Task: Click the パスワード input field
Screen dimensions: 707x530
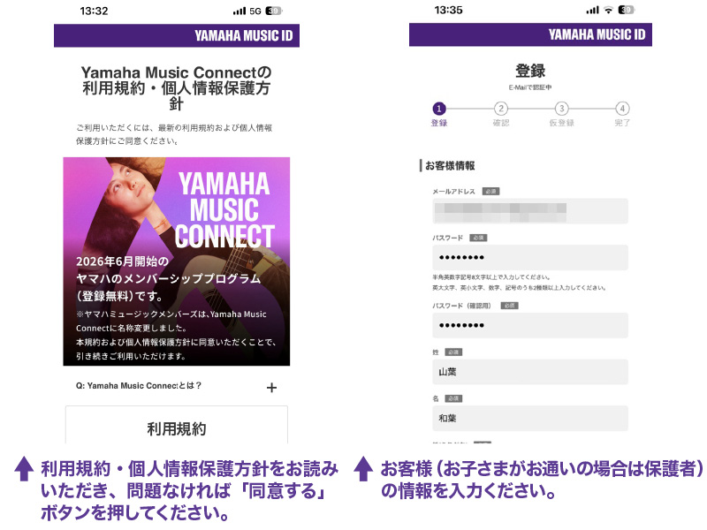Action: pos(530,257)
